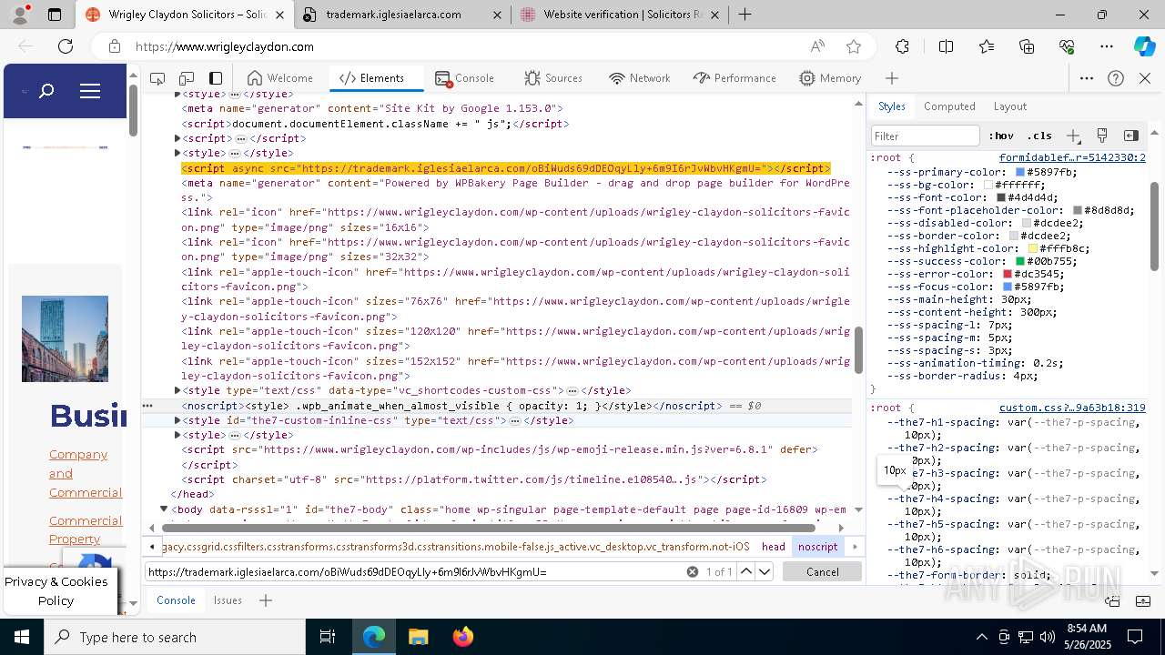Close the DevTools panel

coord(1145,78)
